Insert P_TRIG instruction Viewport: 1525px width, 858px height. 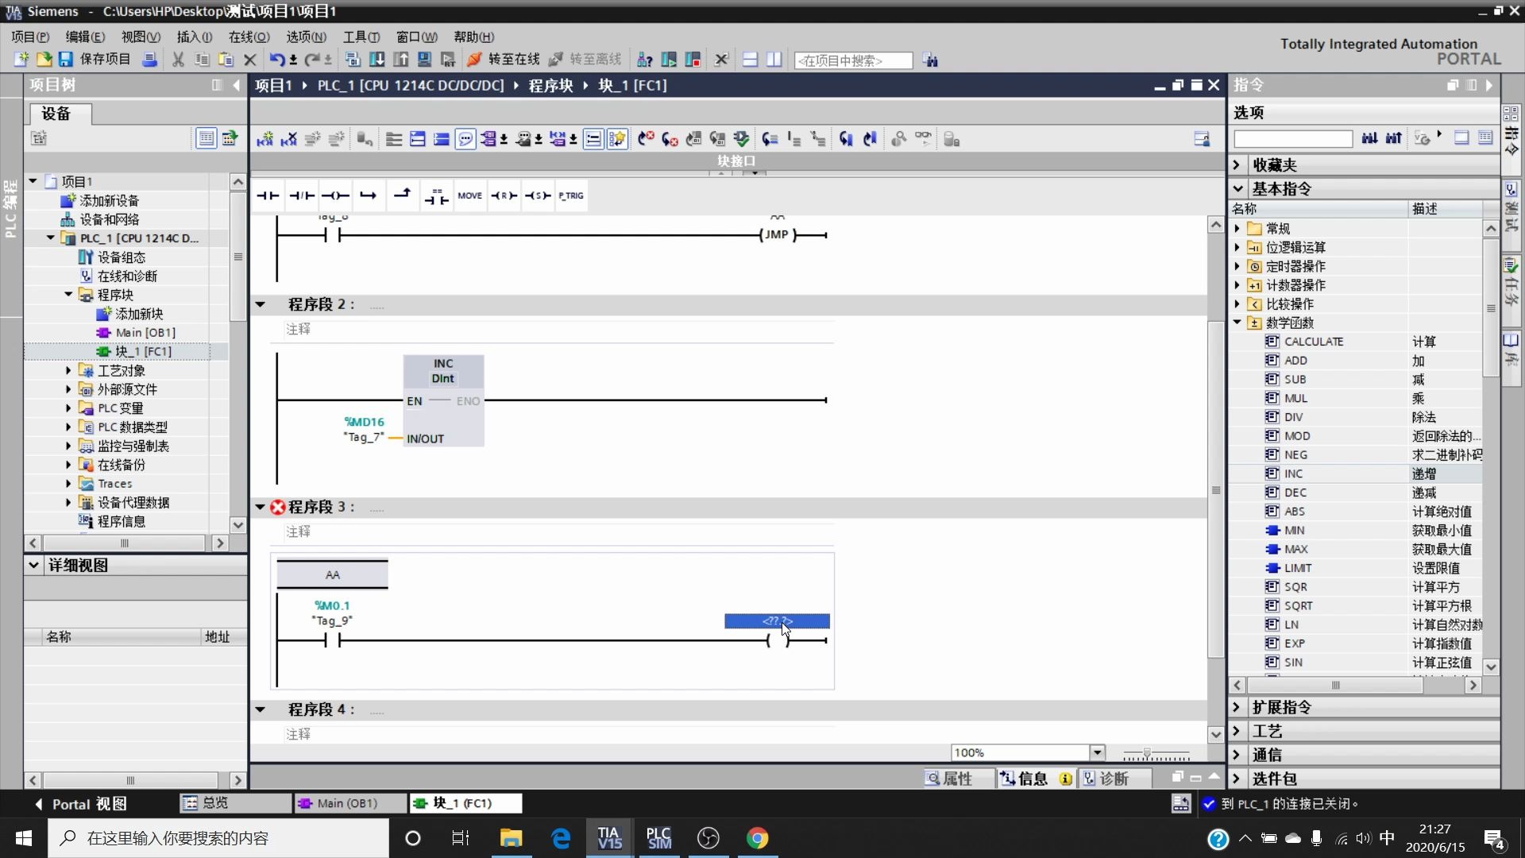pos(571,195)
